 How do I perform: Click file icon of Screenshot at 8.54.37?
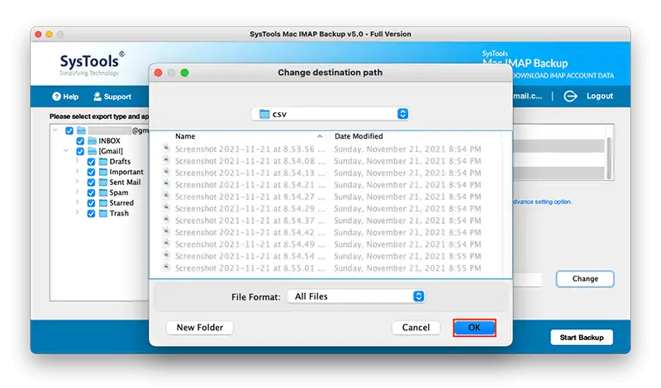click(x=166, y=220)
